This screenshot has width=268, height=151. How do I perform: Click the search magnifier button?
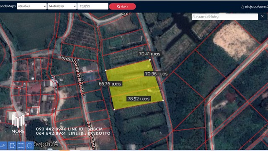click(122, 6)
